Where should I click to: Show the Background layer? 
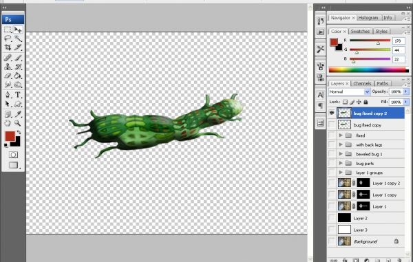click(332, 241)
